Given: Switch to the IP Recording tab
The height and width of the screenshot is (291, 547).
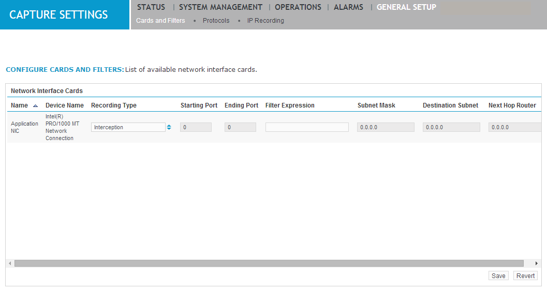Looking at the screenshot, I should point(265,21).
